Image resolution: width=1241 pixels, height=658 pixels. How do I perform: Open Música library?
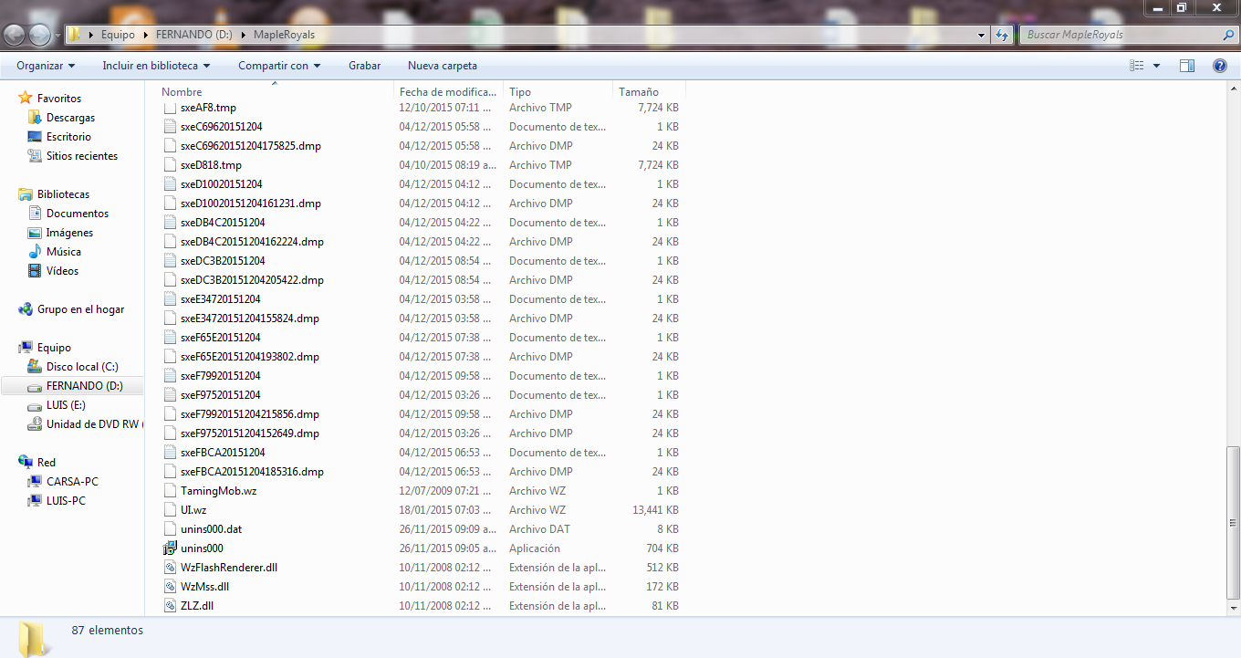64,252
